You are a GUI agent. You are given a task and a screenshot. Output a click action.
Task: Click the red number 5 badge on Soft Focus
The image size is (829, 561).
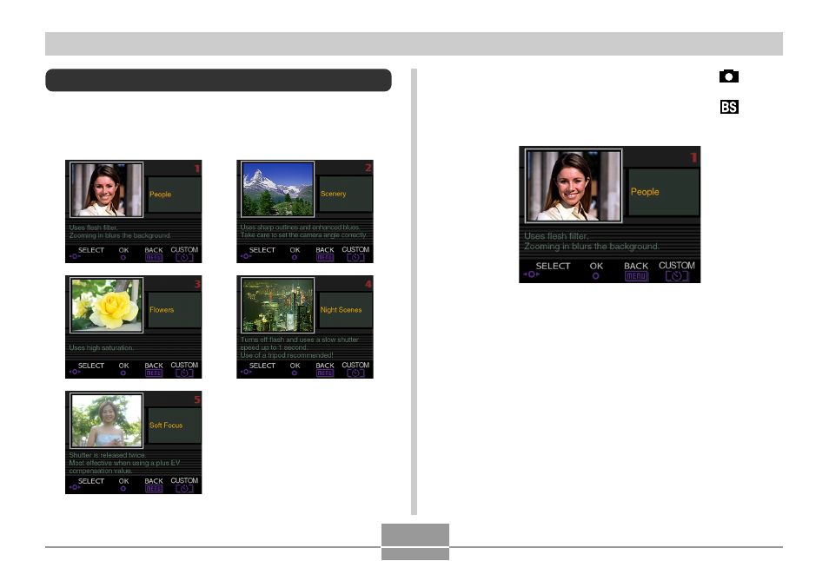coord(196,399)
